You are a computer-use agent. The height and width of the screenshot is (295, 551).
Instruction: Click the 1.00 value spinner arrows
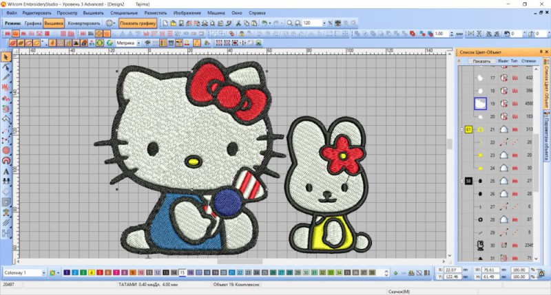point(452,34)
